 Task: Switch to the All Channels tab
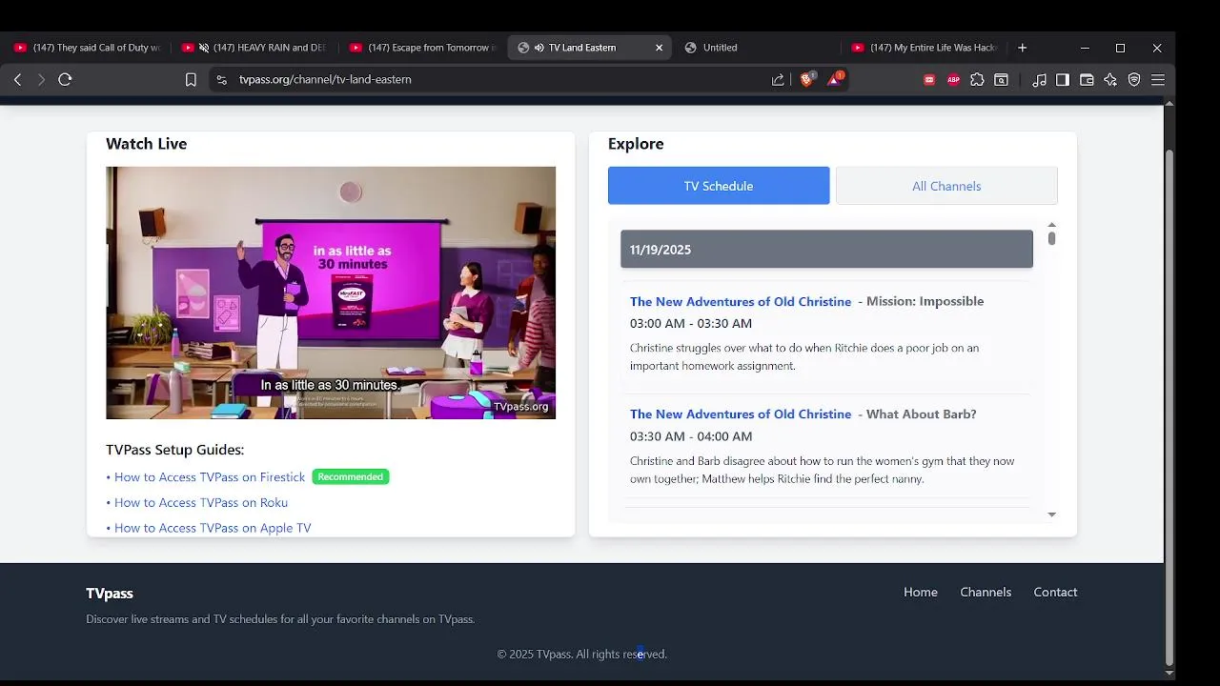[x=946, y=186]
